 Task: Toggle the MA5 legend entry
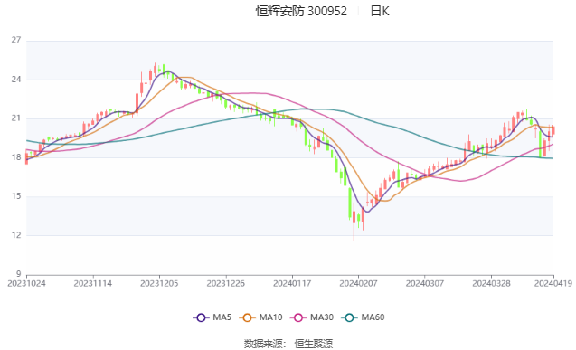pyautogui.click(x=212, y=317)
